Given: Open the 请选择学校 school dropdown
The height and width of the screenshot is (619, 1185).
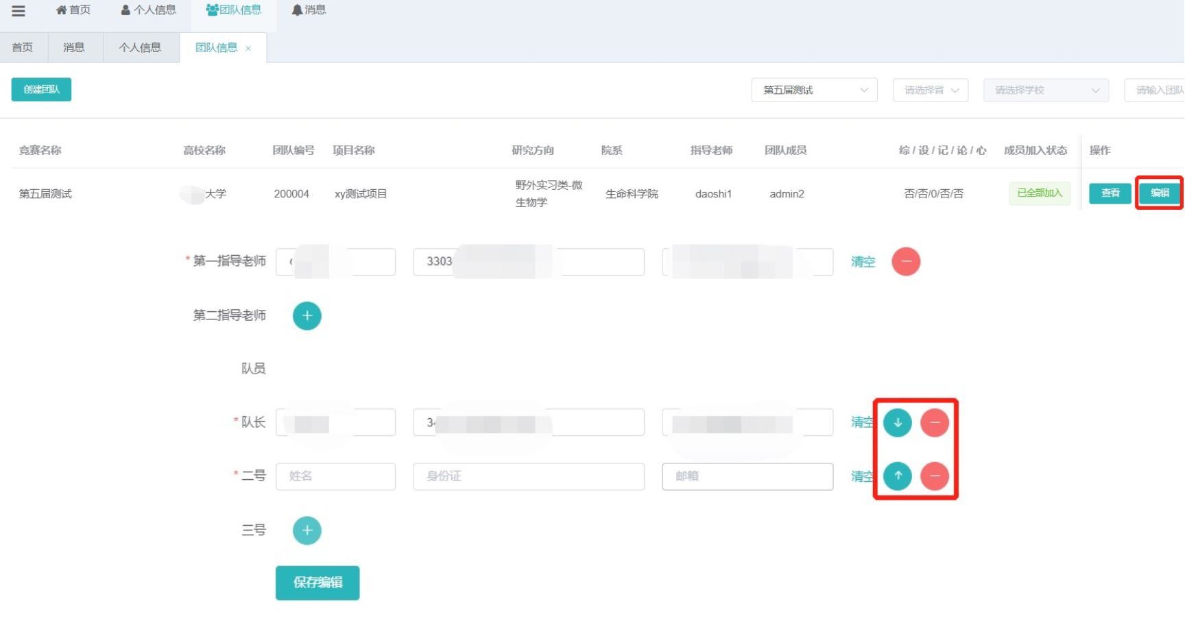Looking at the screenshot, I should 1045,90.
